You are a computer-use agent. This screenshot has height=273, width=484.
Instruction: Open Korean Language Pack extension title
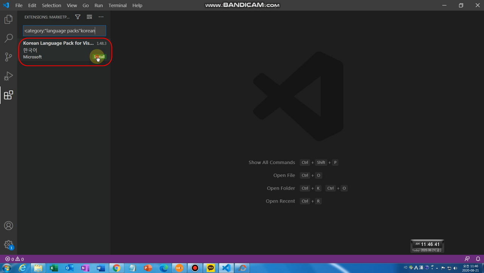58,43
